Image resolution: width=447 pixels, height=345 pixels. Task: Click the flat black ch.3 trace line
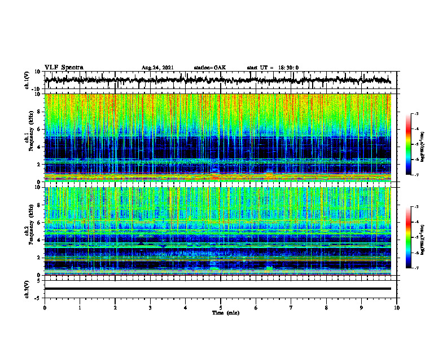pos(217,289)
